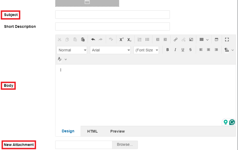This screenshot has height=150, width=238.
Task: Apply superscript formatting
Action: 122,40
